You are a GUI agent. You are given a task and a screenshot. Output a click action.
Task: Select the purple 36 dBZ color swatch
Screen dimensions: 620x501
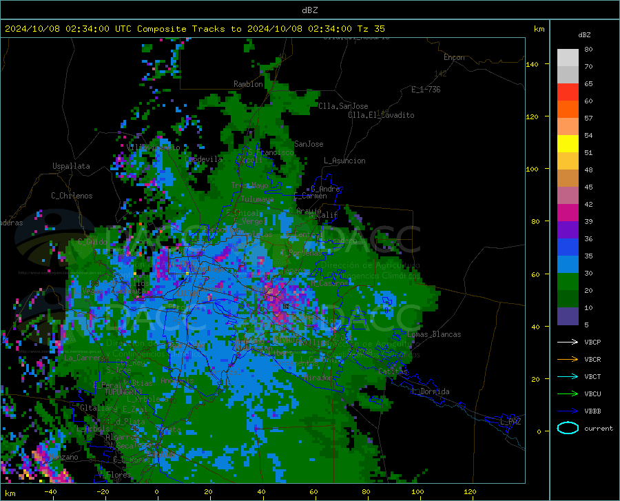pyautogui.click(x=568, y=230)
